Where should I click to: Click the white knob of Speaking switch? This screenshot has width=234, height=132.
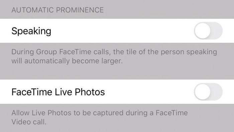[203, 30]
